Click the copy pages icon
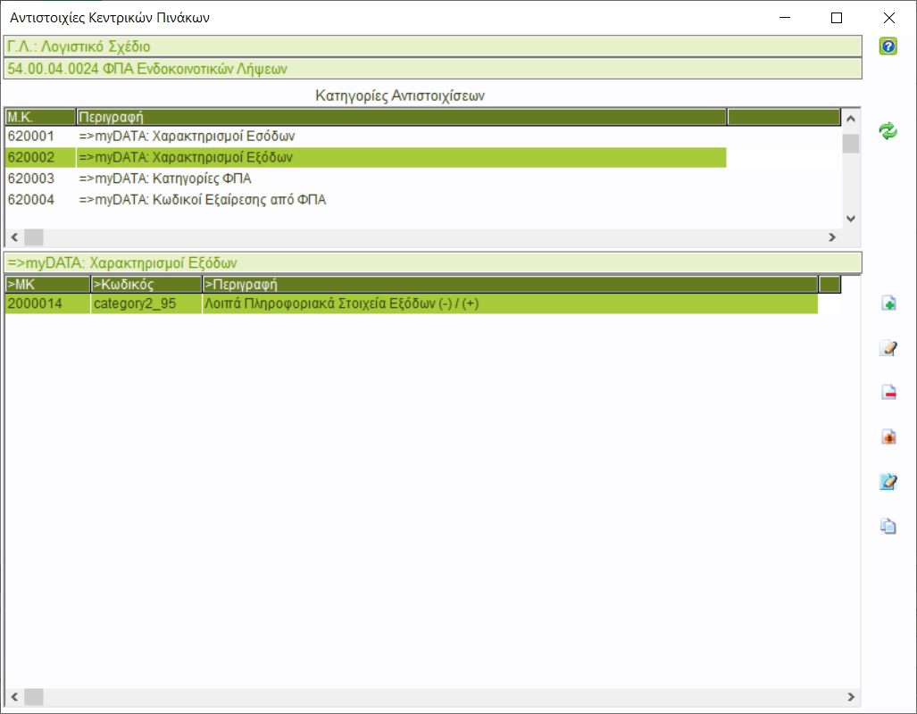The image size is (917, 714). [888, 527]
